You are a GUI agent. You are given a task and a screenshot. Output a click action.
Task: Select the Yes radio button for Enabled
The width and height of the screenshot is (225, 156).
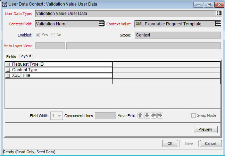38,35
